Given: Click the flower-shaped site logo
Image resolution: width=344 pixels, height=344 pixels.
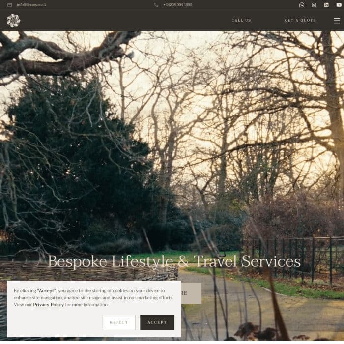Looking at the screenshot, I should point(14,21).
